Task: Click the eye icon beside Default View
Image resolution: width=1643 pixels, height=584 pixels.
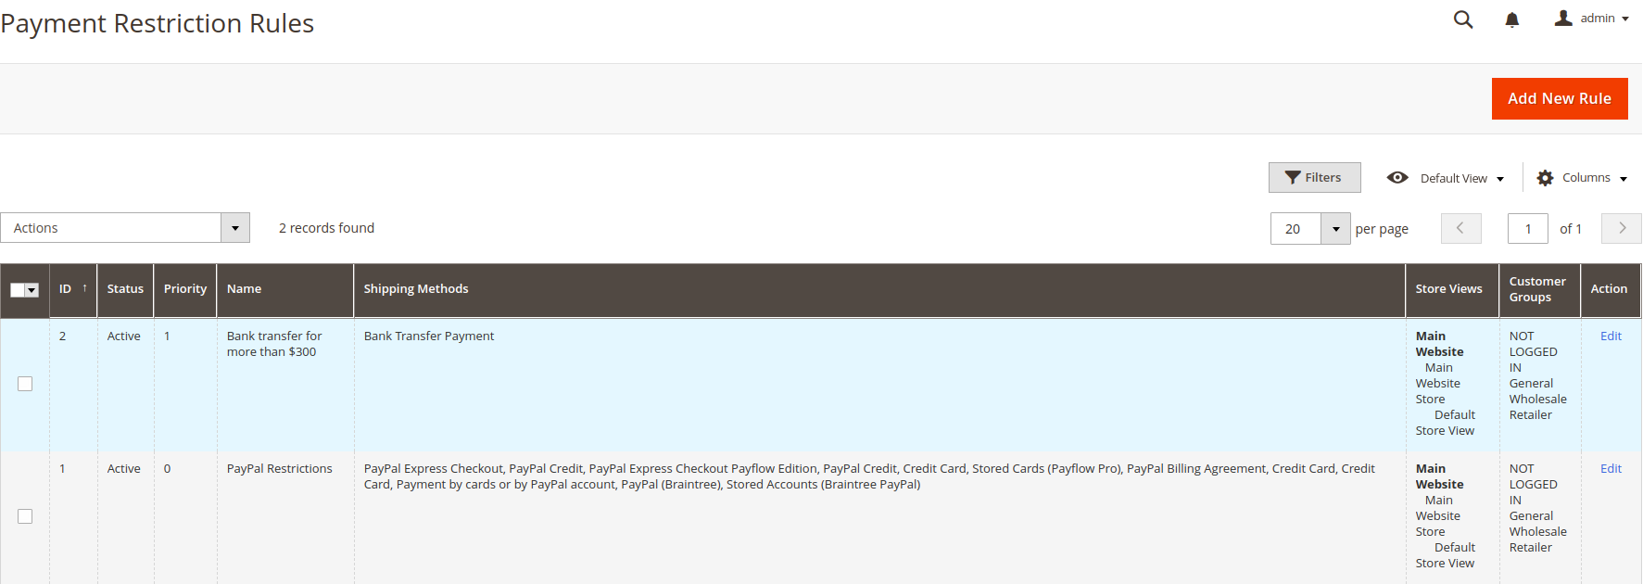Action: [1397, 178]
